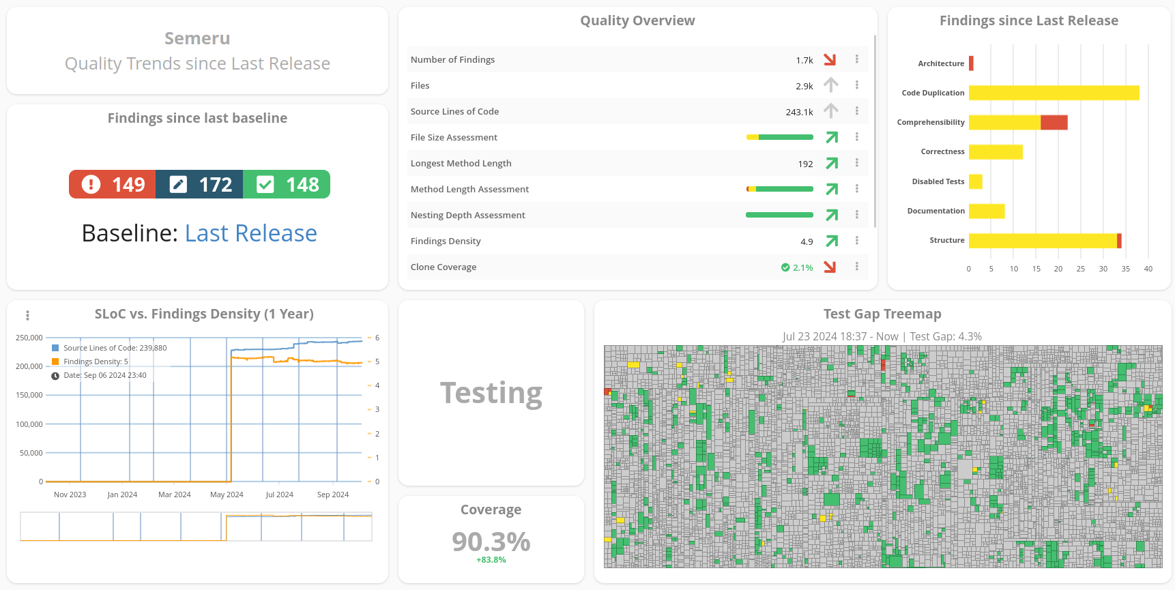
Task: Click the Structure yellow bar
Action: [x=1043, y=240]
